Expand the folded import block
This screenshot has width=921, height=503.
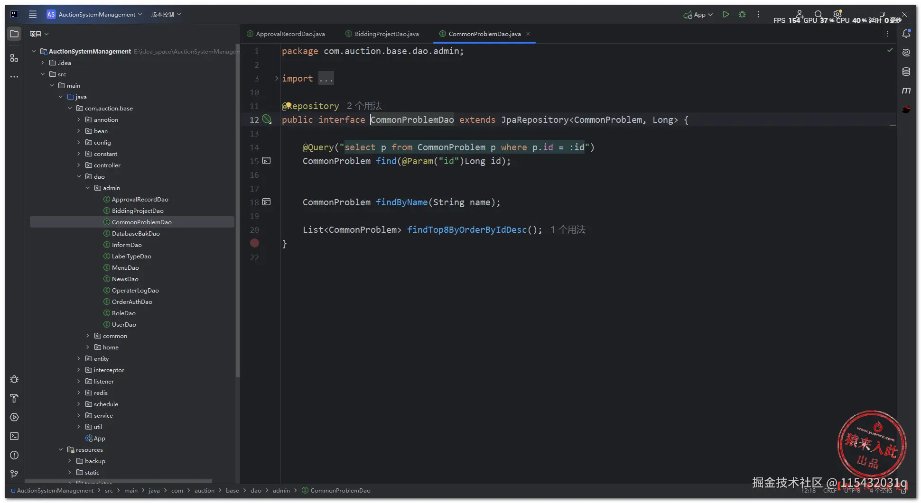277,78
